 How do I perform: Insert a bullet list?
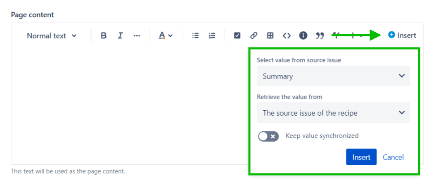(x=195, y=36)
